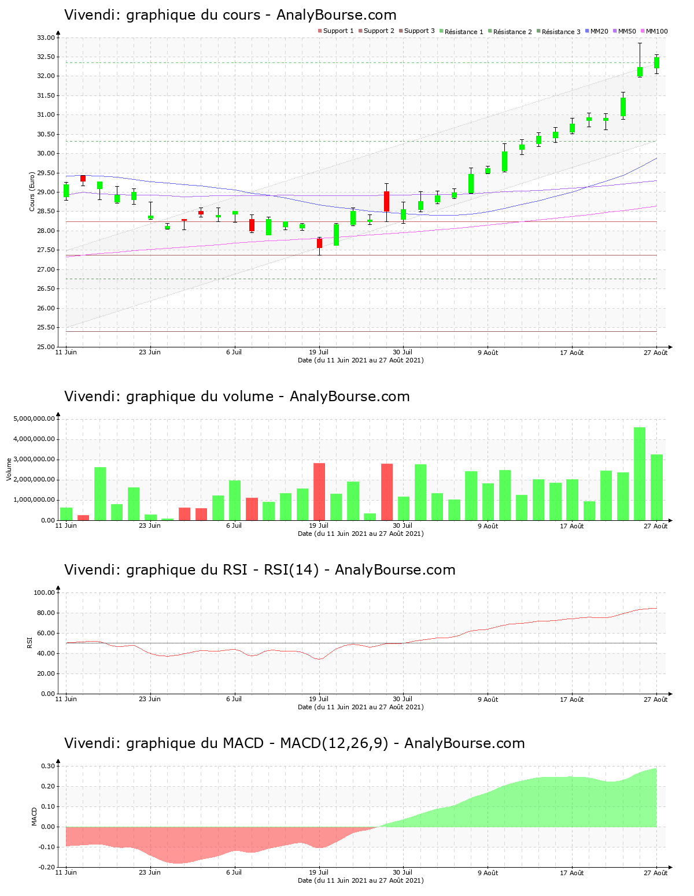Viewport: 694px width, 896px height.
Task: Click the '25.00' price axis value
Action: tap(46, 347)
